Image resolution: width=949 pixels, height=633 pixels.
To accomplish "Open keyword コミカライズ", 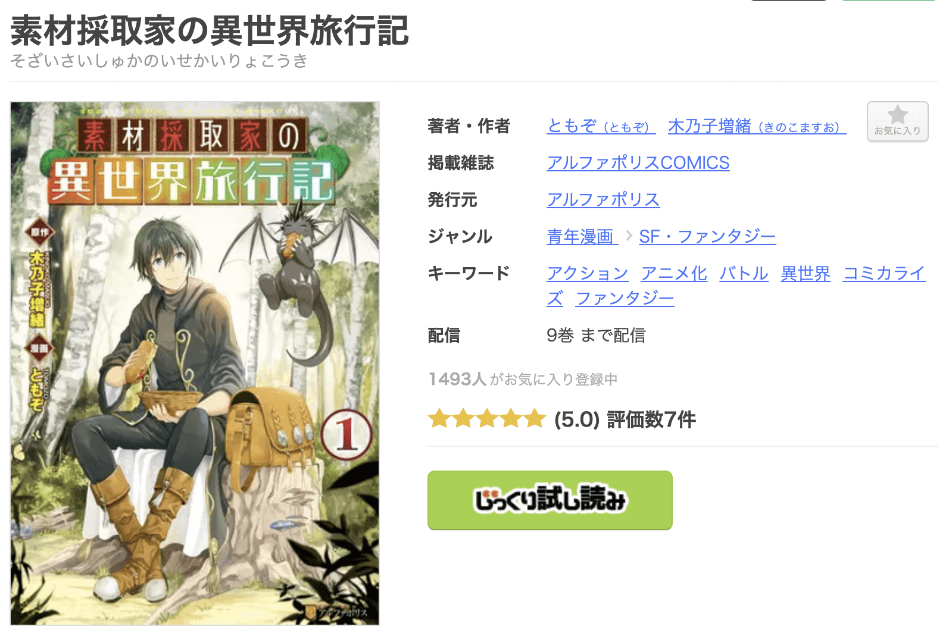I will (x=884, y=274).
